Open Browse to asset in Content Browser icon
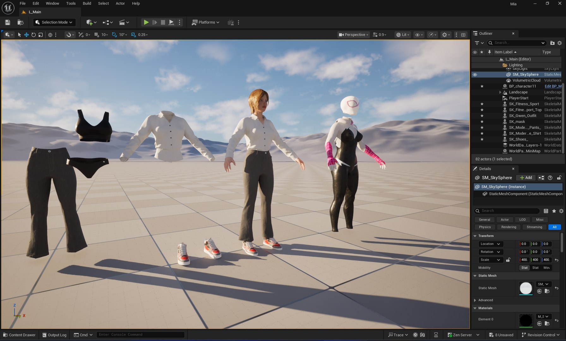Screen dimensions: 566x341 pos(20,22)
